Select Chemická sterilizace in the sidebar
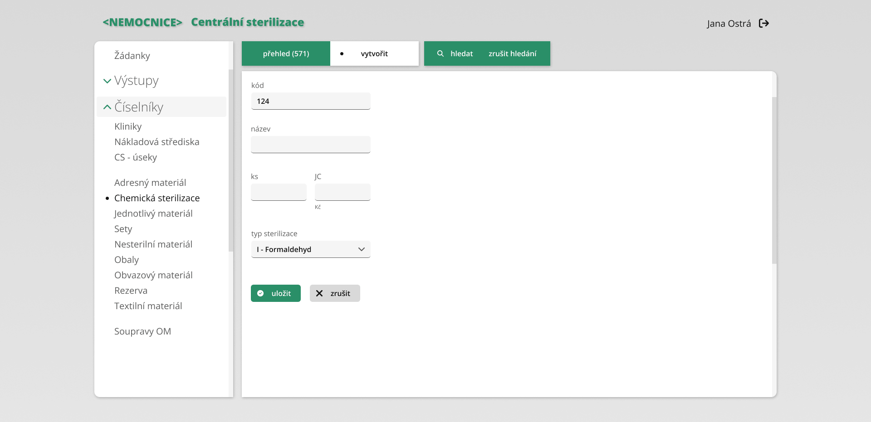Viewport: 871px width, 422px height. 157,198
